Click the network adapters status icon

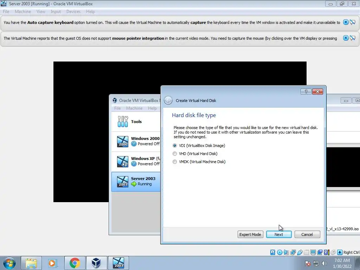(293, 252)
